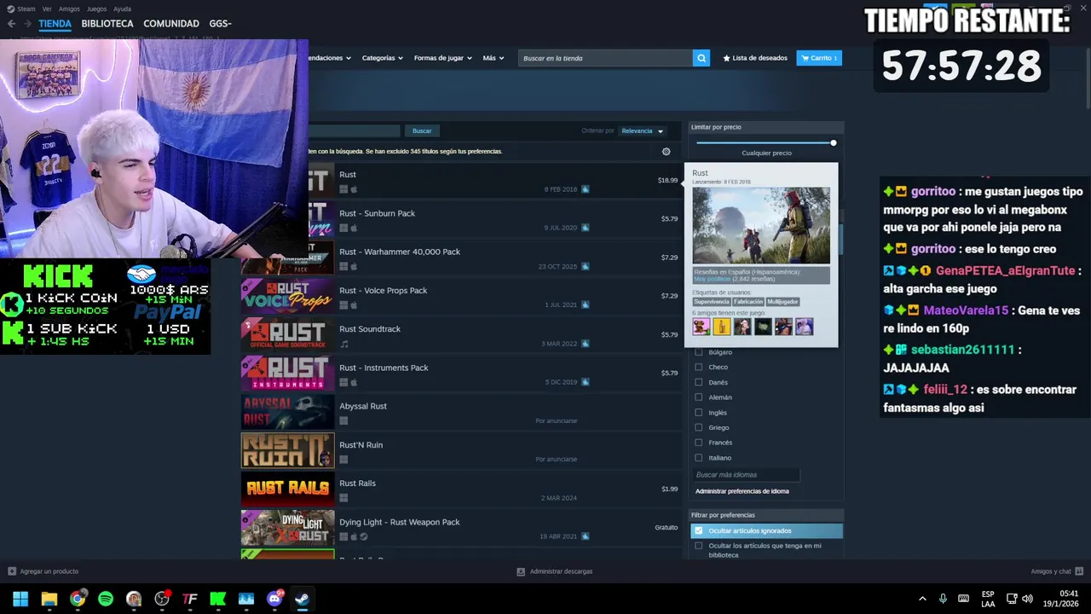
Task: Open Spotify from taskbar
Action: coord(106,599)
